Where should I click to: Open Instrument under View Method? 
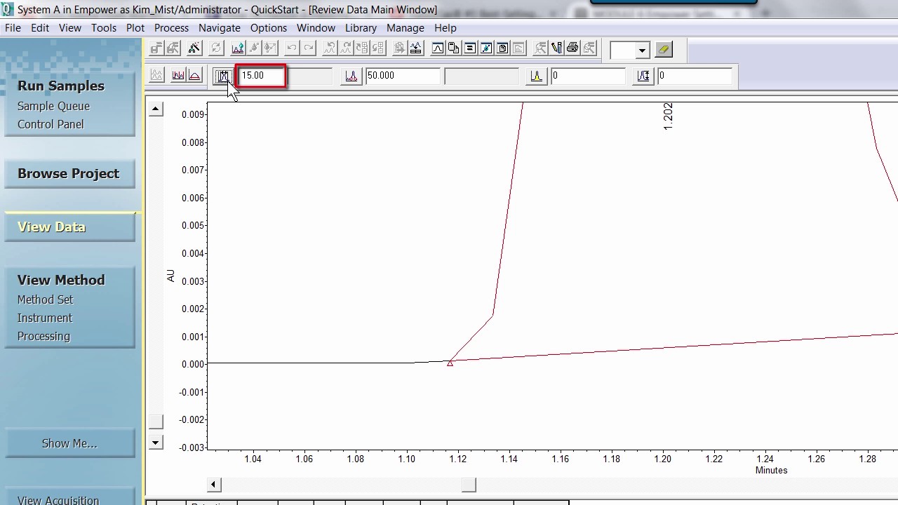tap(45, 318)
